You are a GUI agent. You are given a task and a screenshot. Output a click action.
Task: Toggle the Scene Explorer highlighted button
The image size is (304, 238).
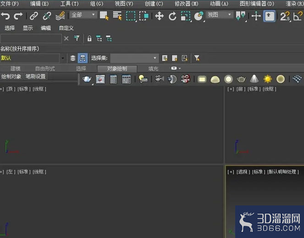point(83,58)
